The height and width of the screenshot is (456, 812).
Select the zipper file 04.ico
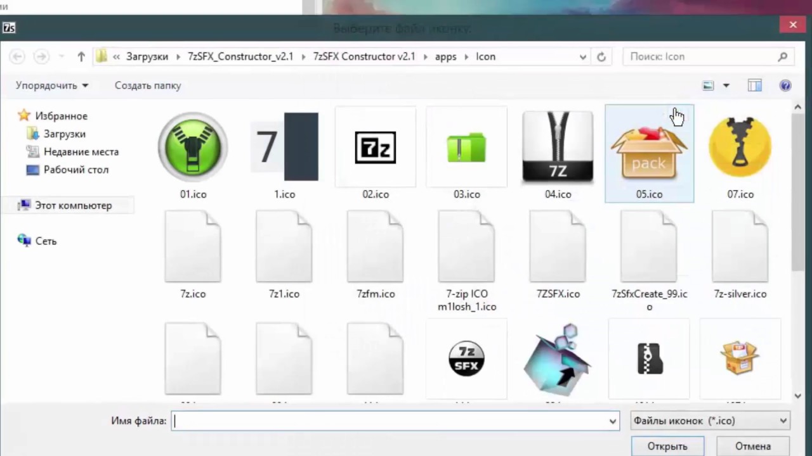click(558, 155)
